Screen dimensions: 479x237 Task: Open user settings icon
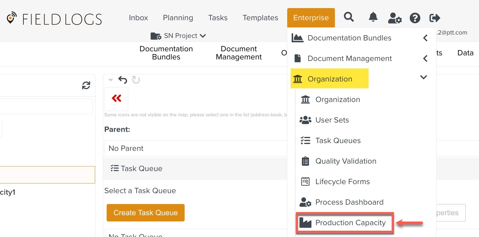(394, 18)
